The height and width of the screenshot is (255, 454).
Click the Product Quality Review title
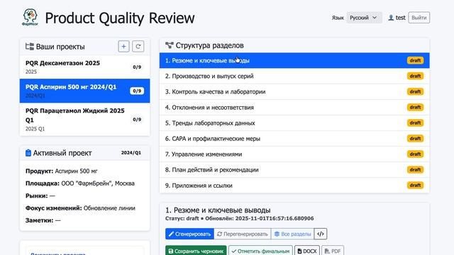pyautogui.click(x=120, y=18)
